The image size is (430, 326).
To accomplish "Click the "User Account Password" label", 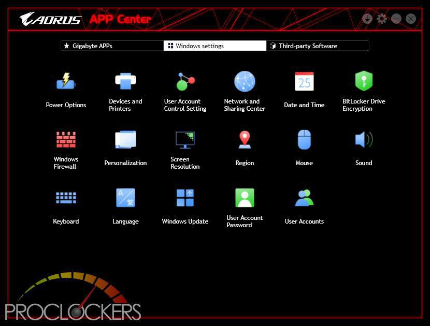I will point(245,221).
